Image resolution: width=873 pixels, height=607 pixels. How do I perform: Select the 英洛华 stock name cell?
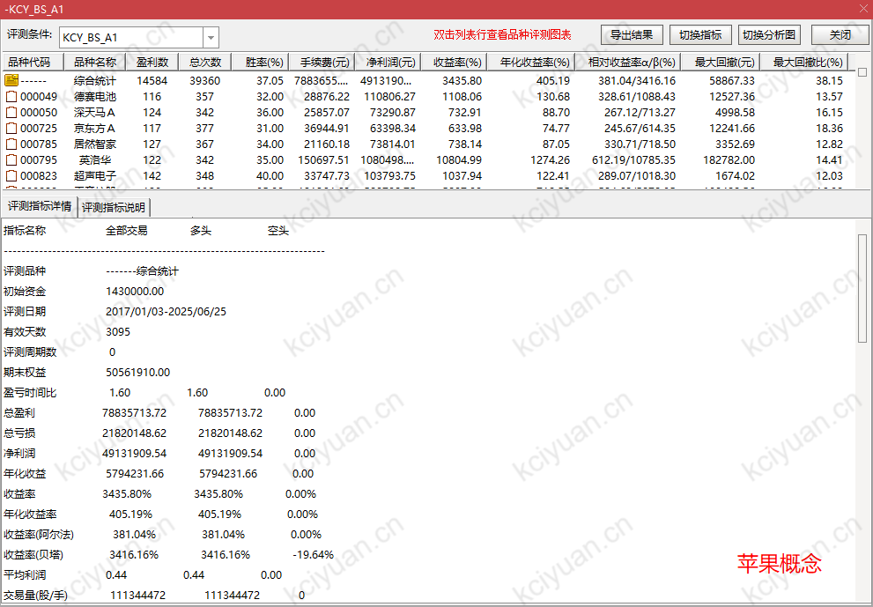pyautogui.click(x=94, y=159)
